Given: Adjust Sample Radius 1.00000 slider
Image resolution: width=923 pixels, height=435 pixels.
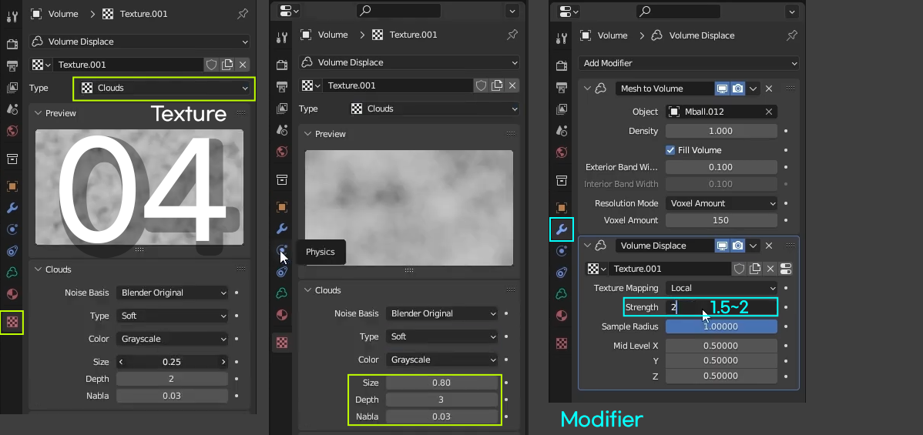Looking at the screenshot, I should 722,326.
